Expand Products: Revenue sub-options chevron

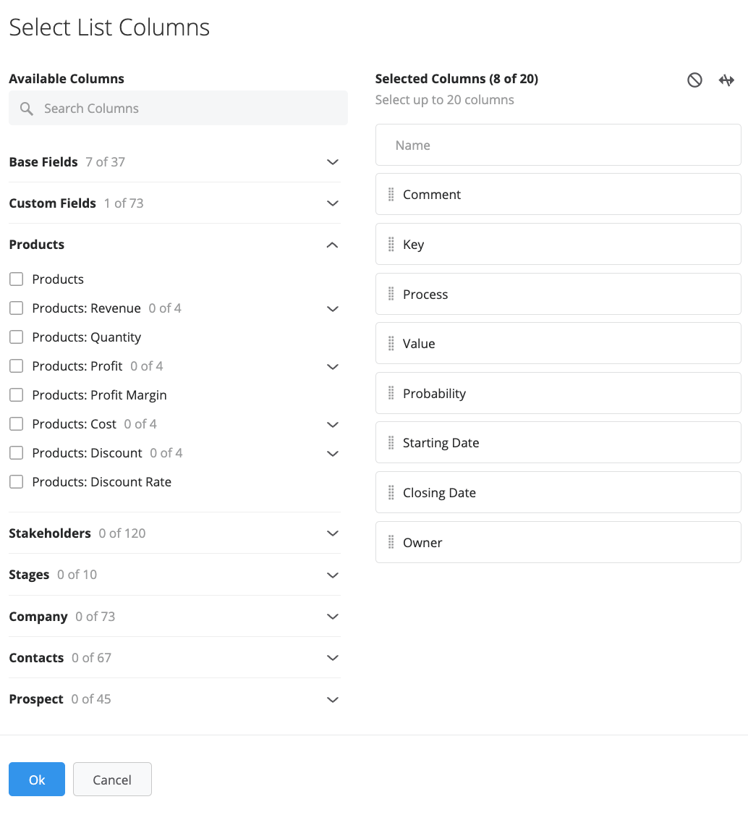(x=333, y=309)
